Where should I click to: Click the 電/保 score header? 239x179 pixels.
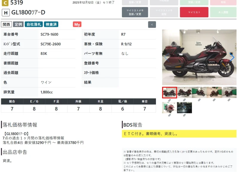[122, 101]
